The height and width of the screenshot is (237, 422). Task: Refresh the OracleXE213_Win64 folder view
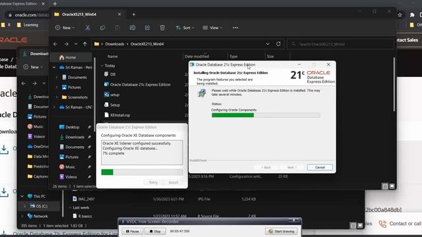(x=278, y=44)
